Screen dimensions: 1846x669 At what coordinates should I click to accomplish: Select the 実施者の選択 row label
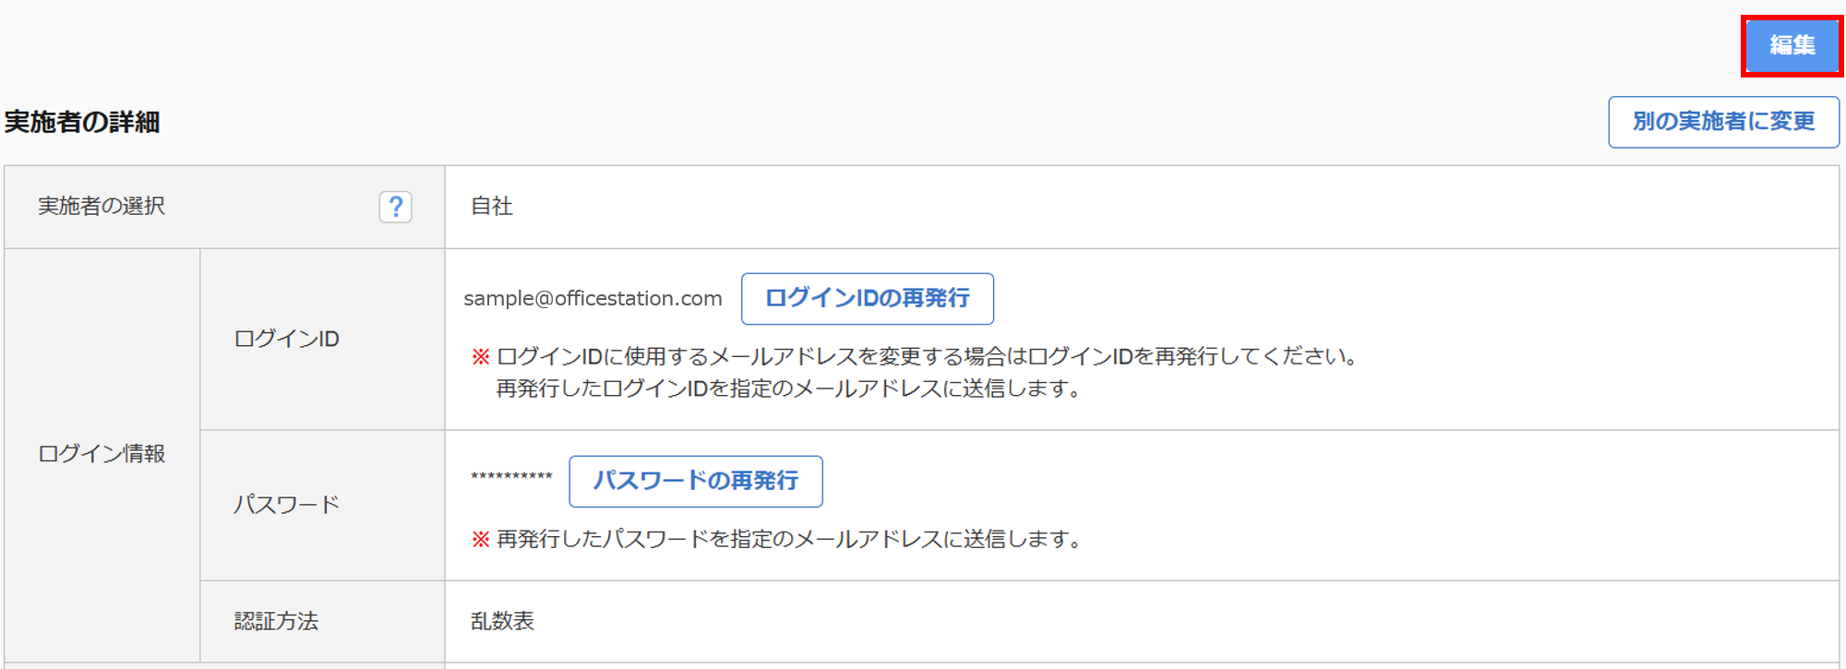pos(102,207)
